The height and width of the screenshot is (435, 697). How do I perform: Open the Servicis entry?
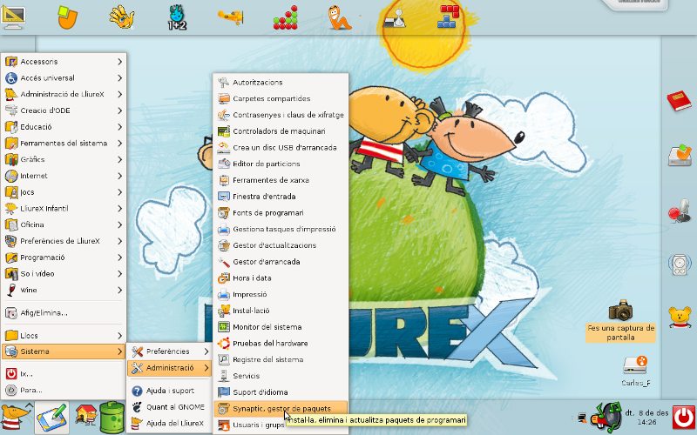281,376
